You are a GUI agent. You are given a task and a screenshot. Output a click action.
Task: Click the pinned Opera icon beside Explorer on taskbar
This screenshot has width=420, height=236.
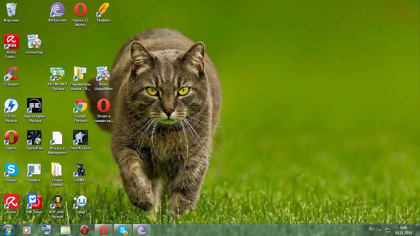[x=84, y=230]
